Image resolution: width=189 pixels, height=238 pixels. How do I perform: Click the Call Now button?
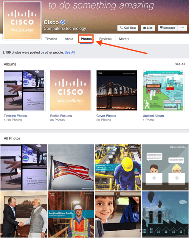point(128,28)
